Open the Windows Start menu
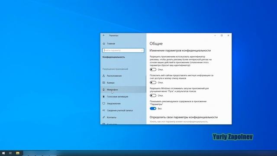The height and width of the screenshot is (156, 277). click(3, 153)
